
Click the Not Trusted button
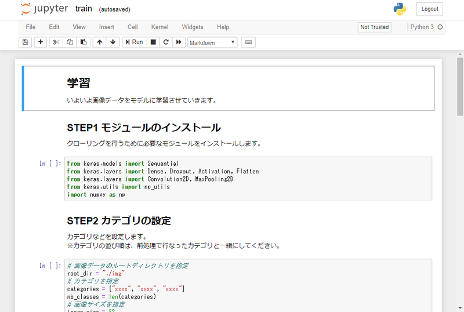(374, 27)
